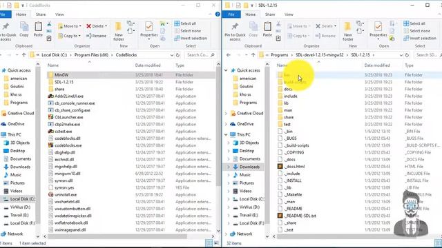
Task: Open View tab in CodeBlocks window
Action: click(x=59, y=14)
